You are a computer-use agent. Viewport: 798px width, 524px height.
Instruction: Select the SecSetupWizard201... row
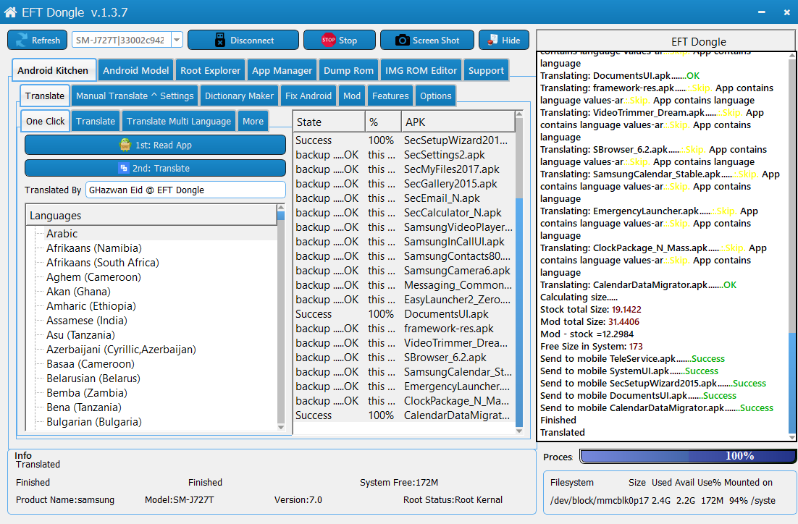tap(405, 140)
